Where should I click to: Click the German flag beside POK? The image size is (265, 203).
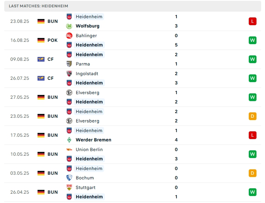(x=41, y=40)
